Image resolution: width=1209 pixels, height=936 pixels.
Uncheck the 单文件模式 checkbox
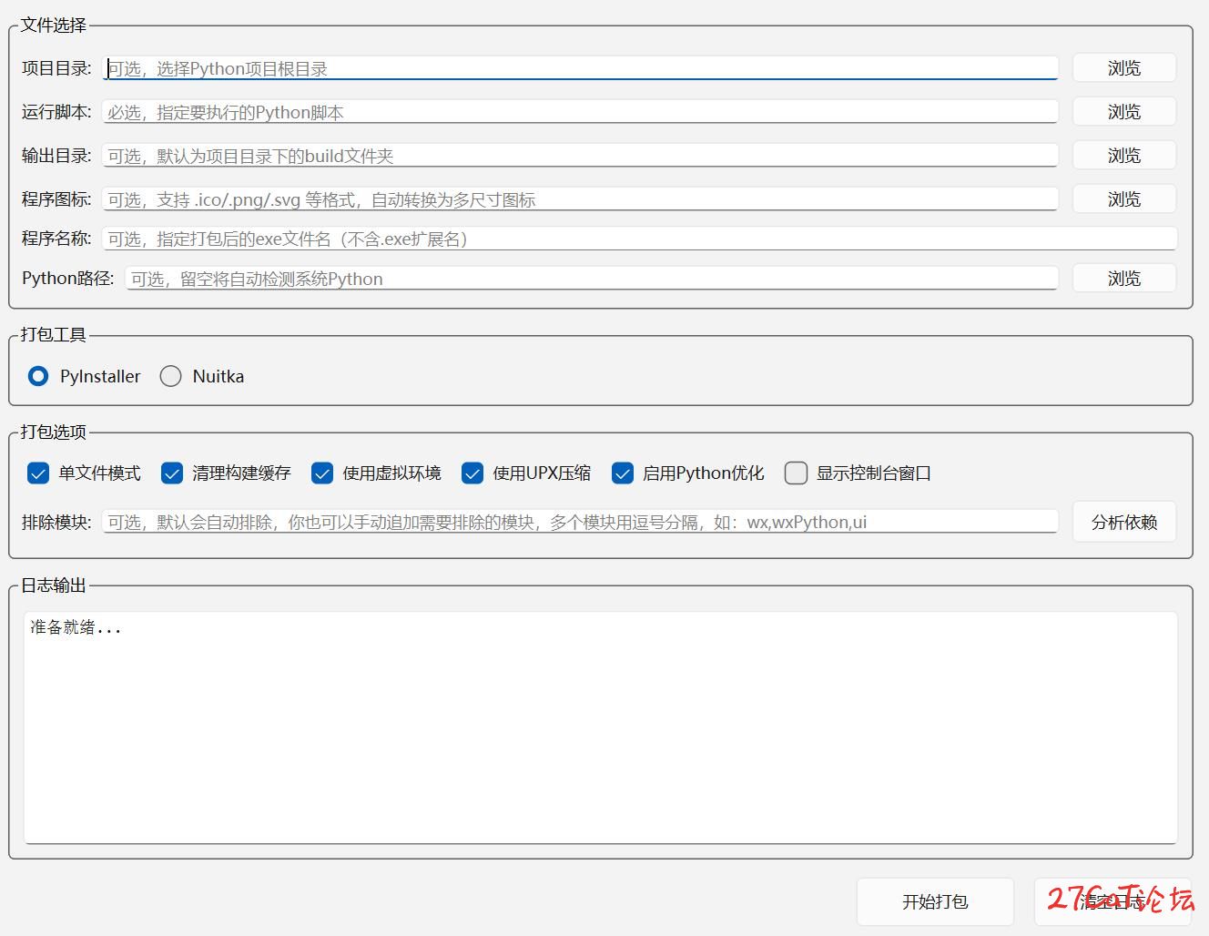[x=38, y=473]
